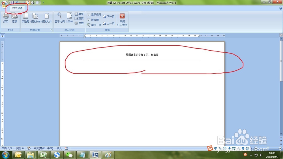This screenshot has height=159, width=283.
Task: Select the 打印预览 ribbon tab
Action: [17, 8]
